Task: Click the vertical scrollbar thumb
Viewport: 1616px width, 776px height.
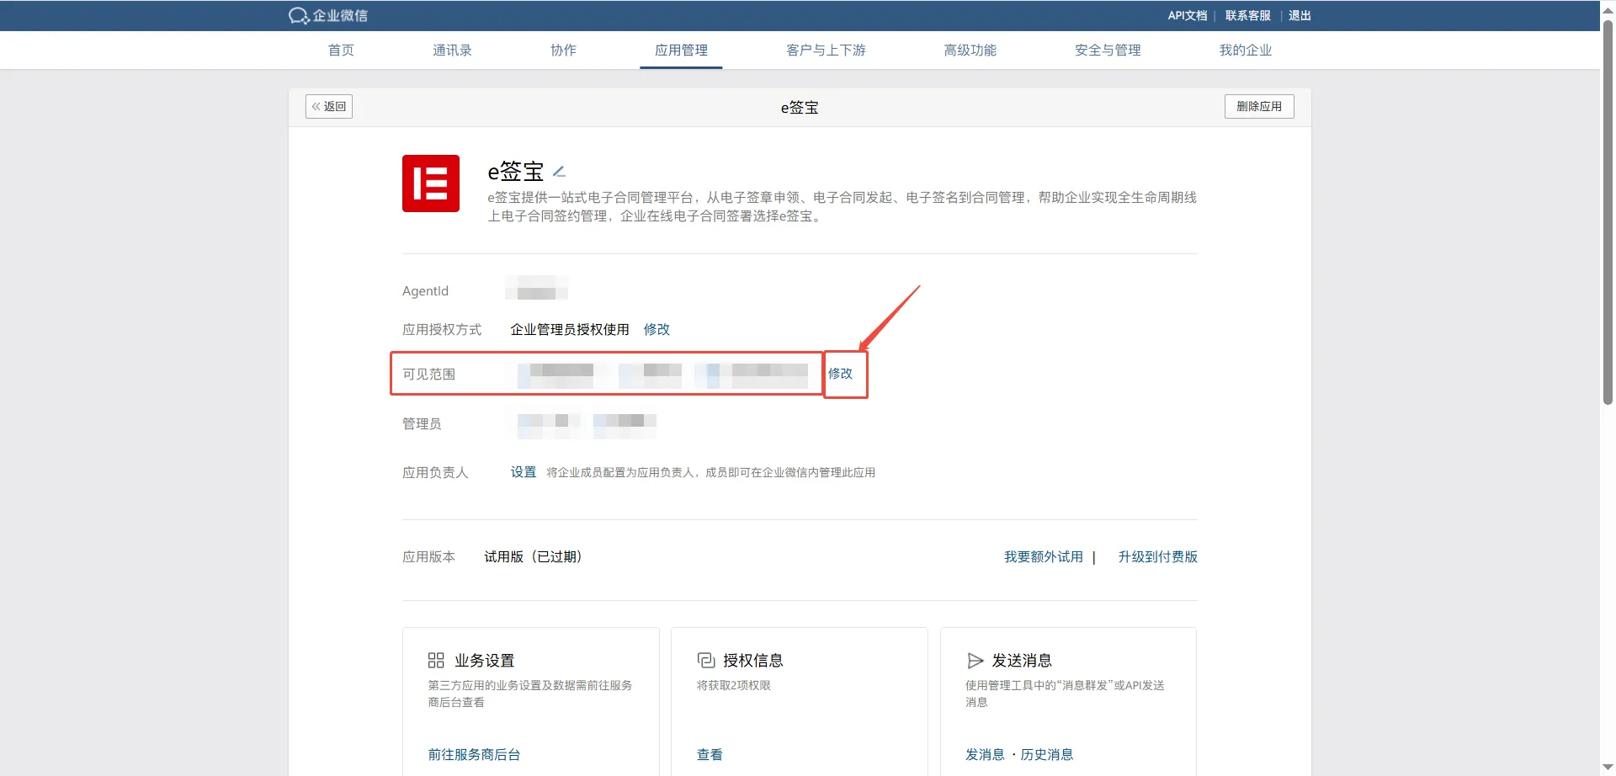Action: 1608,210
